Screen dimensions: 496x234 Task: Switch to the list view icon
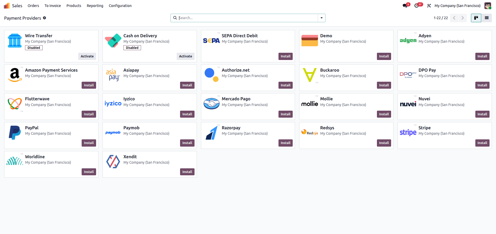(487, 18)
